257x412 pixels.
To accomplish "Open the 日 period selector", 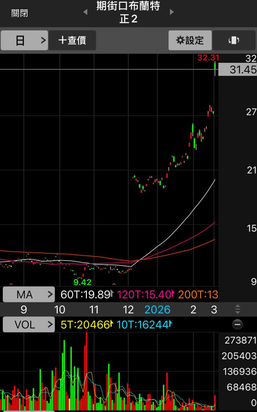I will [x=24, y=40].
